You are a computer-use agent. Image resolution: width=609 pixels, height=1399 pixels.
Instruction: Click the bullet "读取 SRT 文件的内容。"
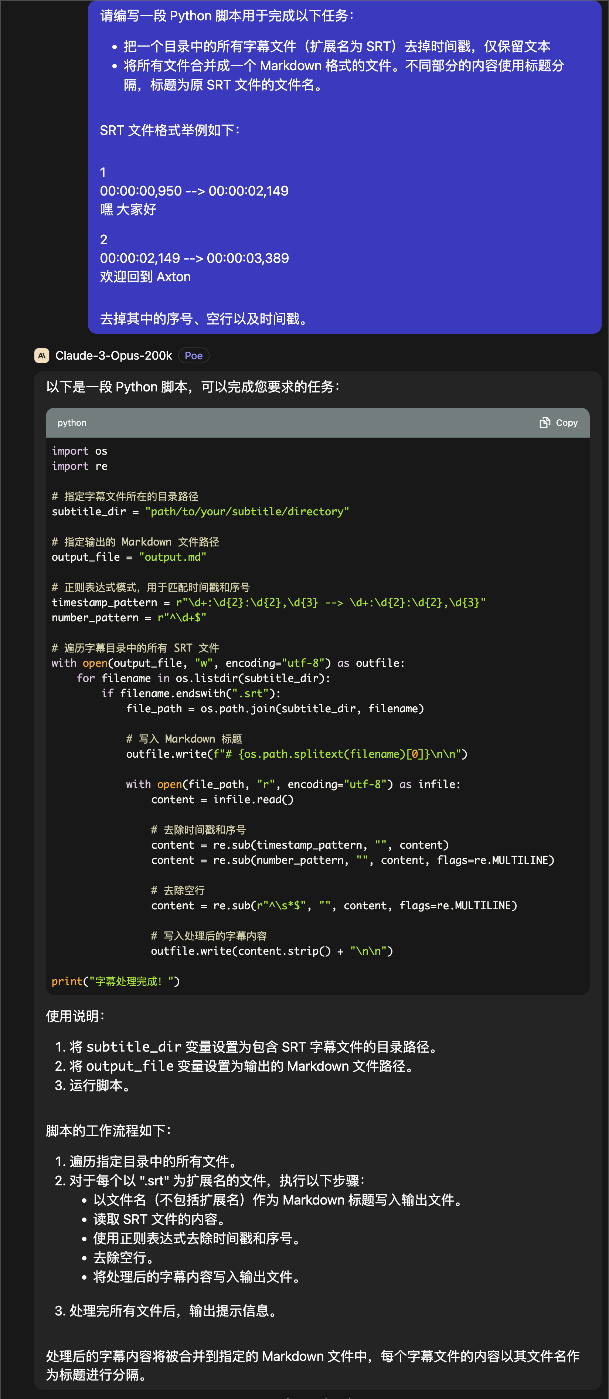click(x=160, y=1219)
